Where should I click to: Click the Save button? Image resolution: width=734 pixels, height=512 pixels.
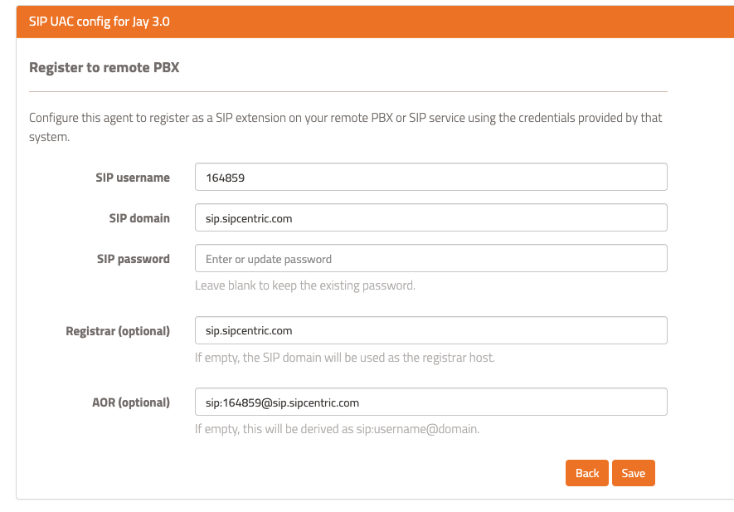click(633, 473)
